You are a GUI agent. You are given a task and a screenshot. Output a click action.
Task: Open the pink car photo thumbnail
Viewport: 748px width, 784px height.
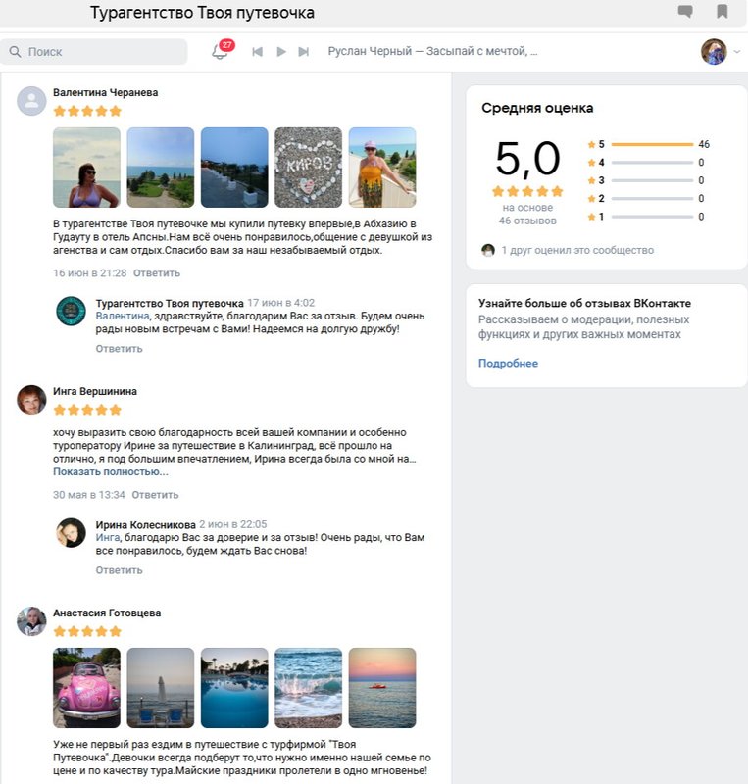tap(86, 687)
